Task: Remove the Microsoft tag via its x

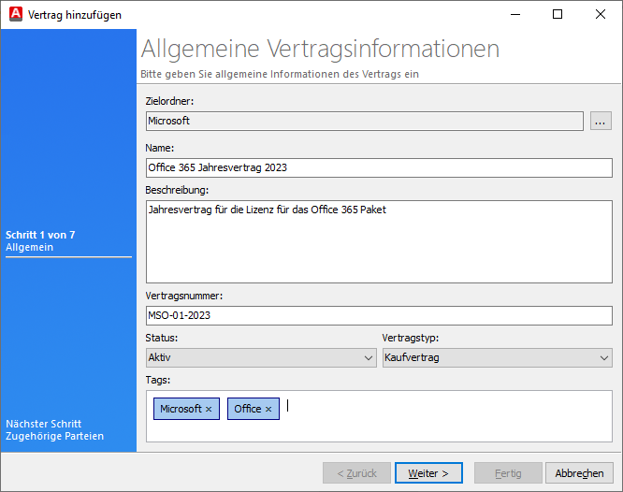Action: (x=209, y=409)
